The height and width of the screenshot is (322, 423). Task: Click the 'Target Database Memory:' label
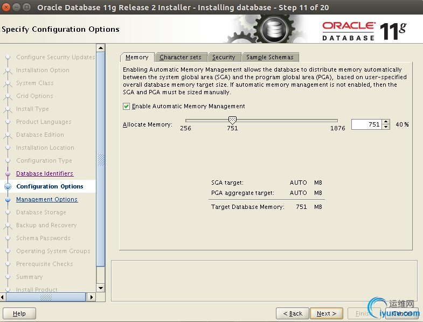[x=248, y=207]
